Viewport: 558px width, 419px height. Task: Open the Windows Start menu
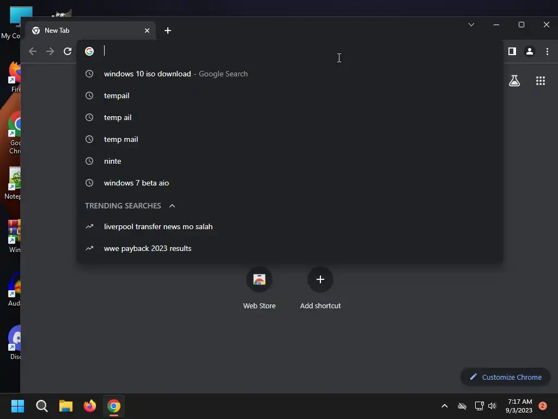click(x=17, y=406)
